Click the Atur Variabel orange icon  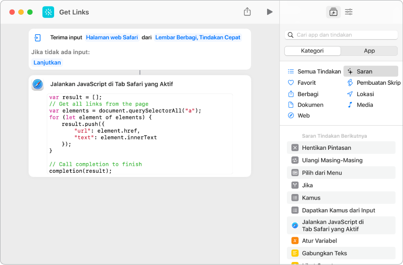click(x=295, y=241)
